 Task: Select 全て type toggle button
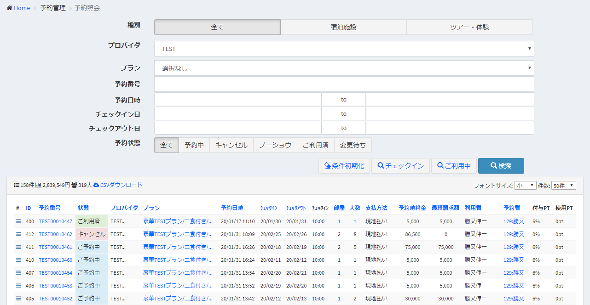(x=217, y=27)
